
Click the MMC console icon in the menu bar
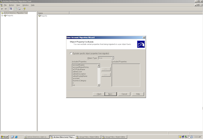[x=2, y=5]
